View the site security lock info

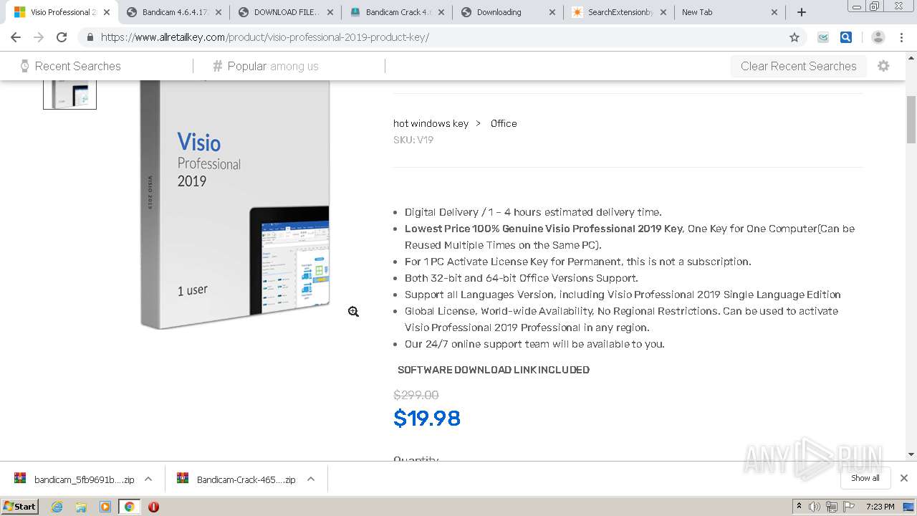(90, 37)
